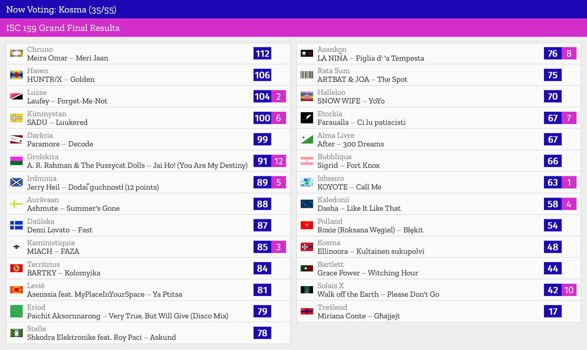The height and width of the screenshot is (350, 587).
Task: Click the Levië flag icon
Action: [17, 290]
